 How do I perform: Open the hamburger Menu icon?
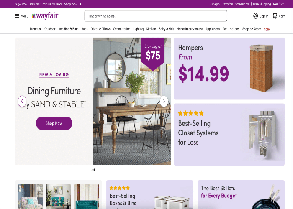click(17, 16)
